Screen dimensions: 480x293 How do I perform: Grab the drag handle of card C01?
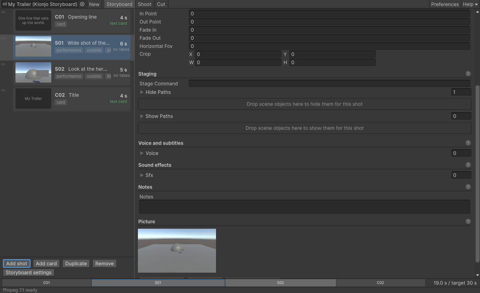pos(3,12)
